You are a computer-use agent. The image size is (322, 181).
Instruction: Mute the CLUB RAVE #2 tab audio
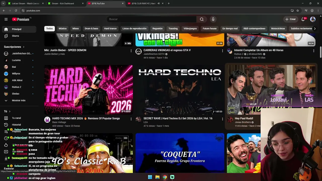pos(158,4)
